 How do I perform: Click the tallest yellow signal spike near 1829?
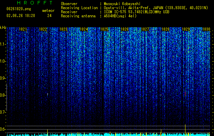click(x=185, y=130)
